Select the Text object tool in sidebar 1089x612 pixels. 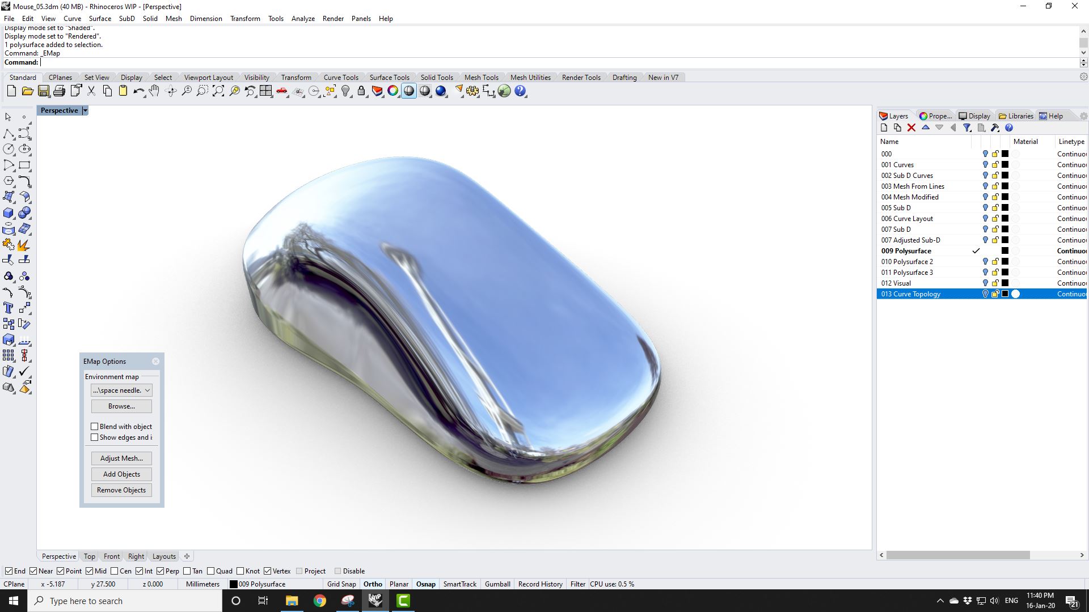9,308
